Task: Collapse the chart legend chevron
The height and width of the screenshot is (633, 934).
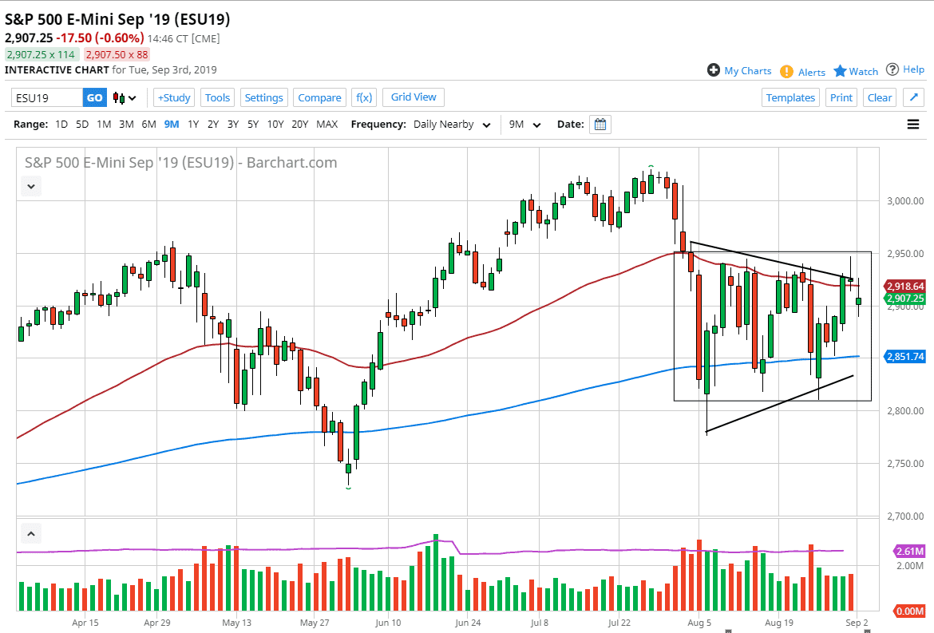Action: [31, 186]
